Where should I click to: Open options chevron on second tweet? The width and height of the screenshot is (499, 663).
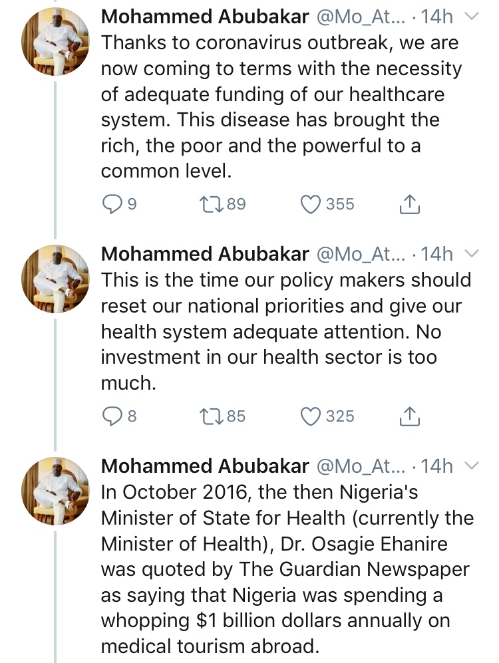click(x=471, y=254)
